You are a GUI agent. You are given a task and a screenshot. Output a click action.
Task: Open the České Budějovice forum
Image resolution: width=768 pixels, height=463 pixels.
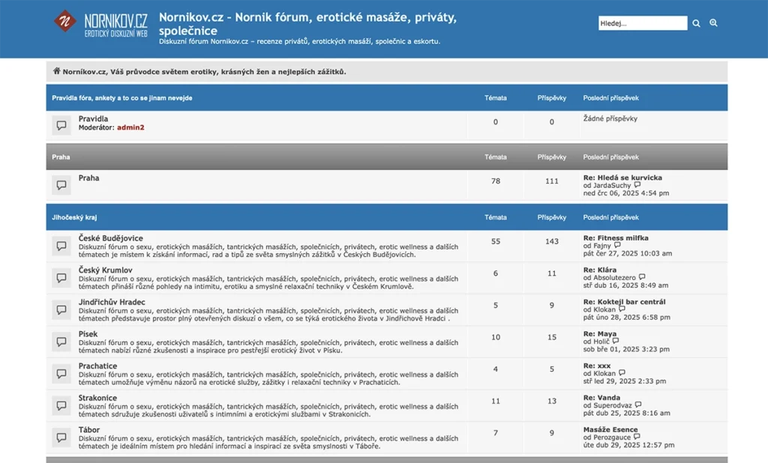(111, 237)
